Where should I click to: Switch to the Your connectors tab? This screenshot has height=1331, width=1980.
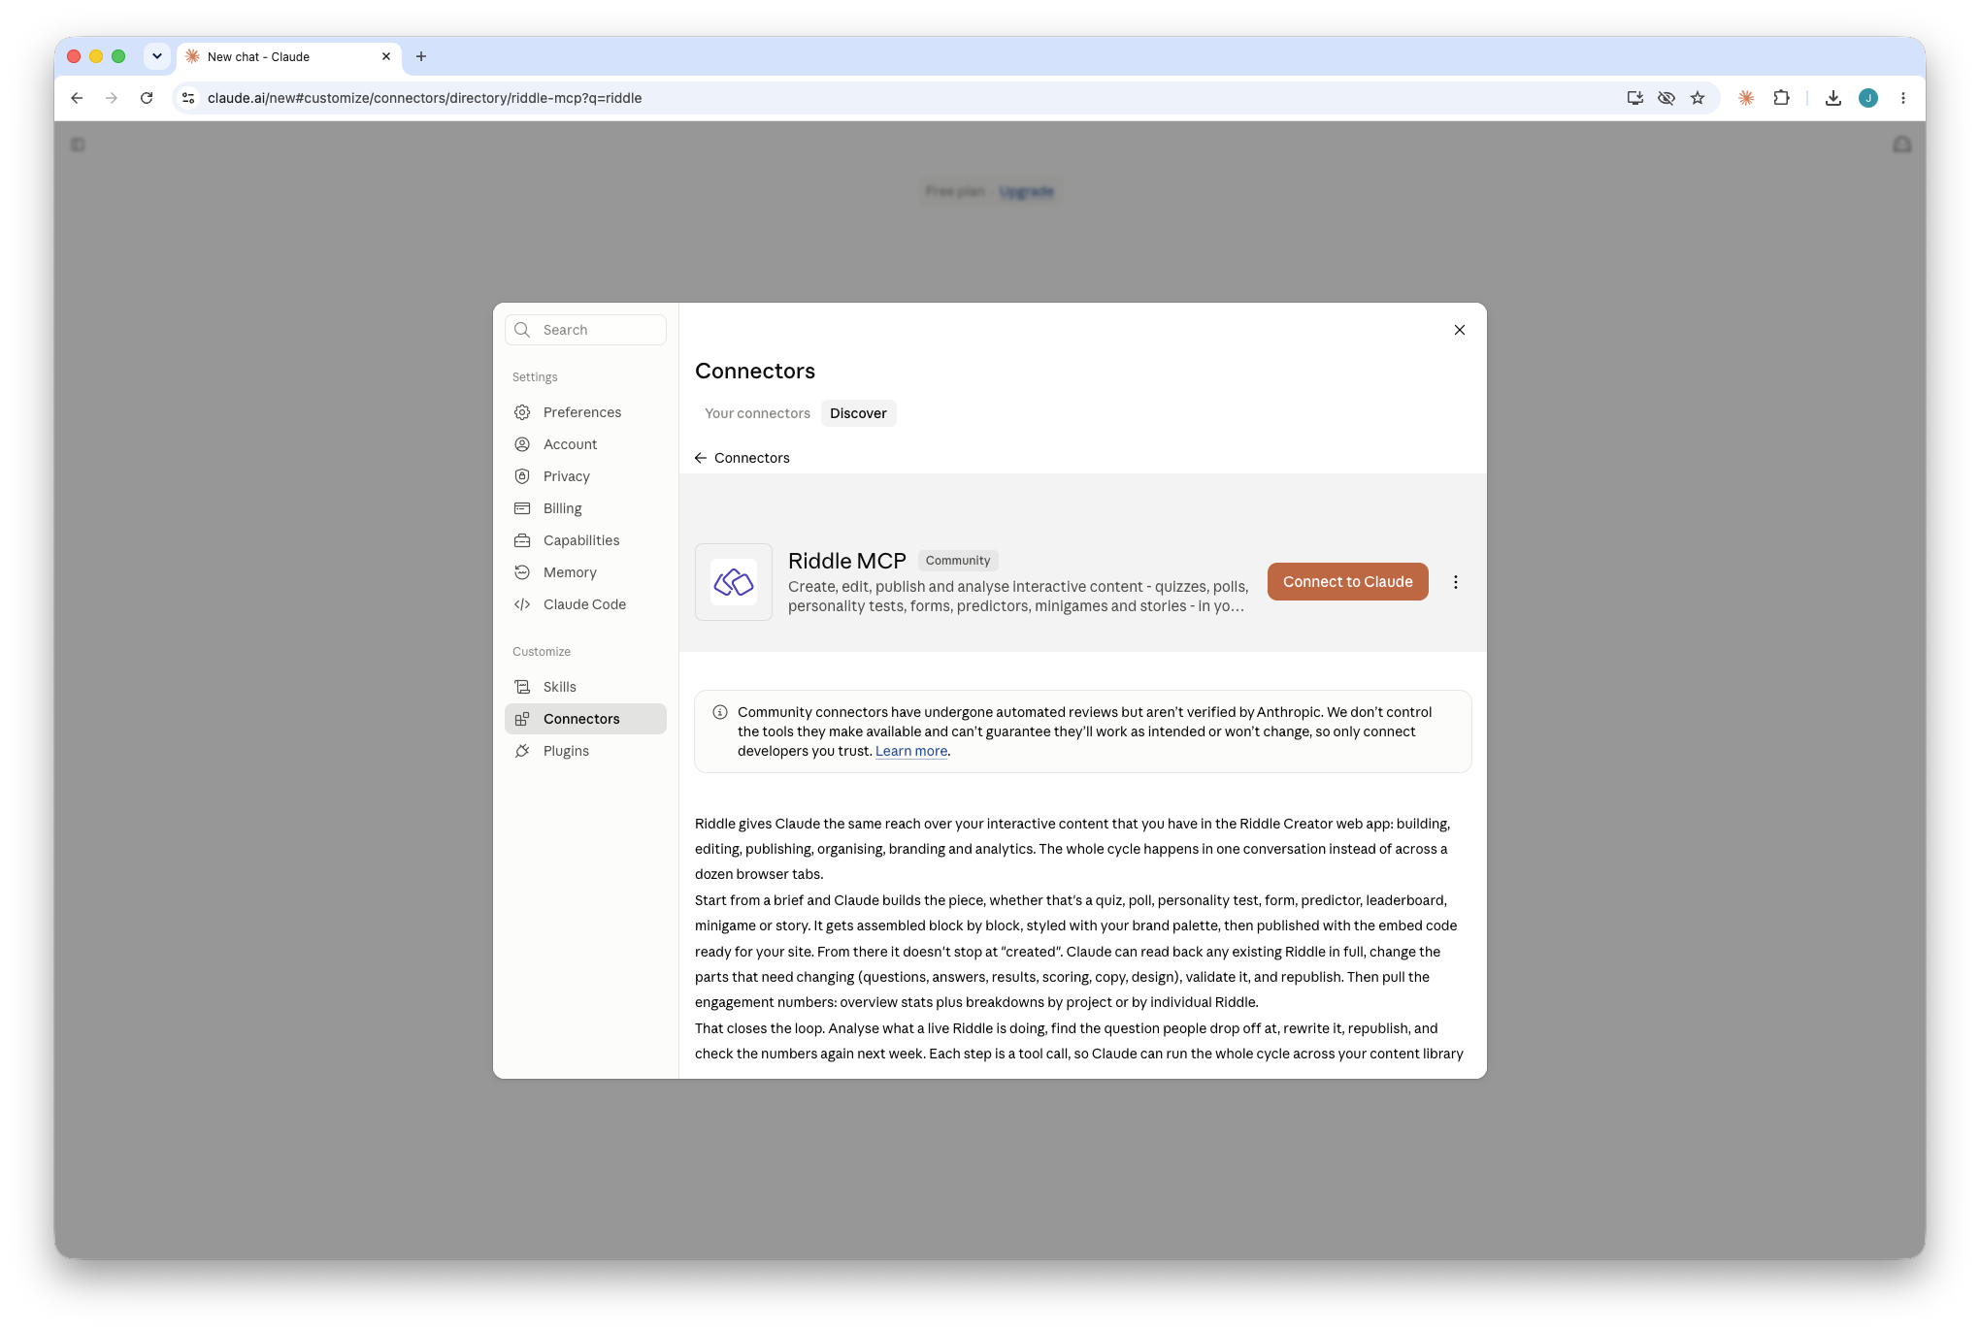[757, 413]
